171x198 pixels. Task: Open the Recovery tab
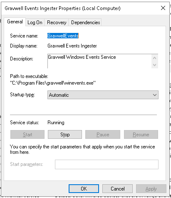[57, 23]
